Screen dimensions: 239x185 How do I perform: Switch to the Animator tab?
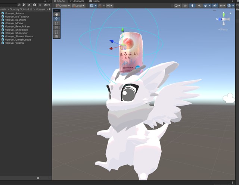point(77,1)
